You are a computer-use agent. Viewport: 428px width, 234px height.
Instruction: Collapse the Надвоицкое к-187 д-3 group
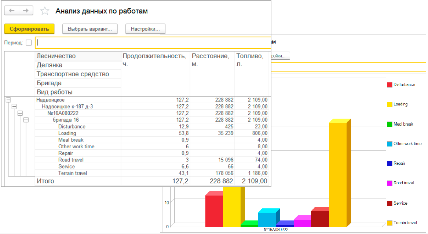(x=14, y=107)
